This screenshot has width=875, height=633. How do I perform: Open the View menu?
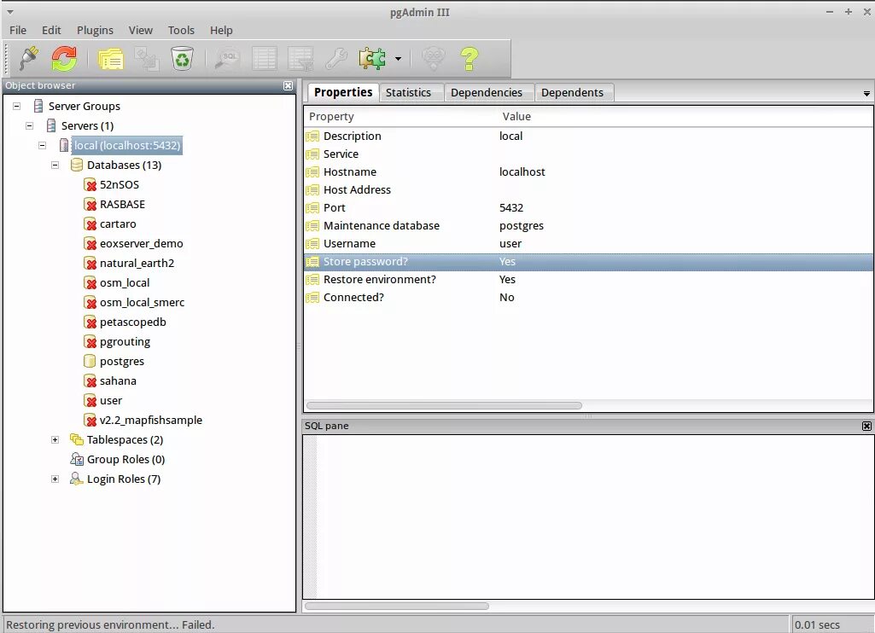(x=141, y=30)
